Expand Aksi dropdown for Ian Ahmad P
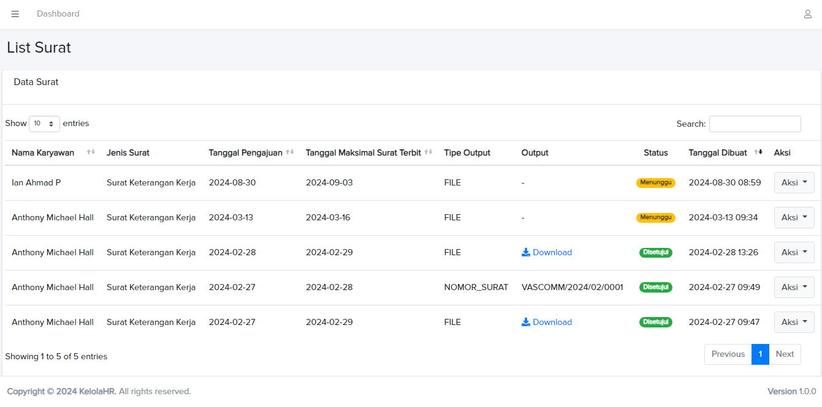This screenshot has height=407, width=822. [794, 182]
